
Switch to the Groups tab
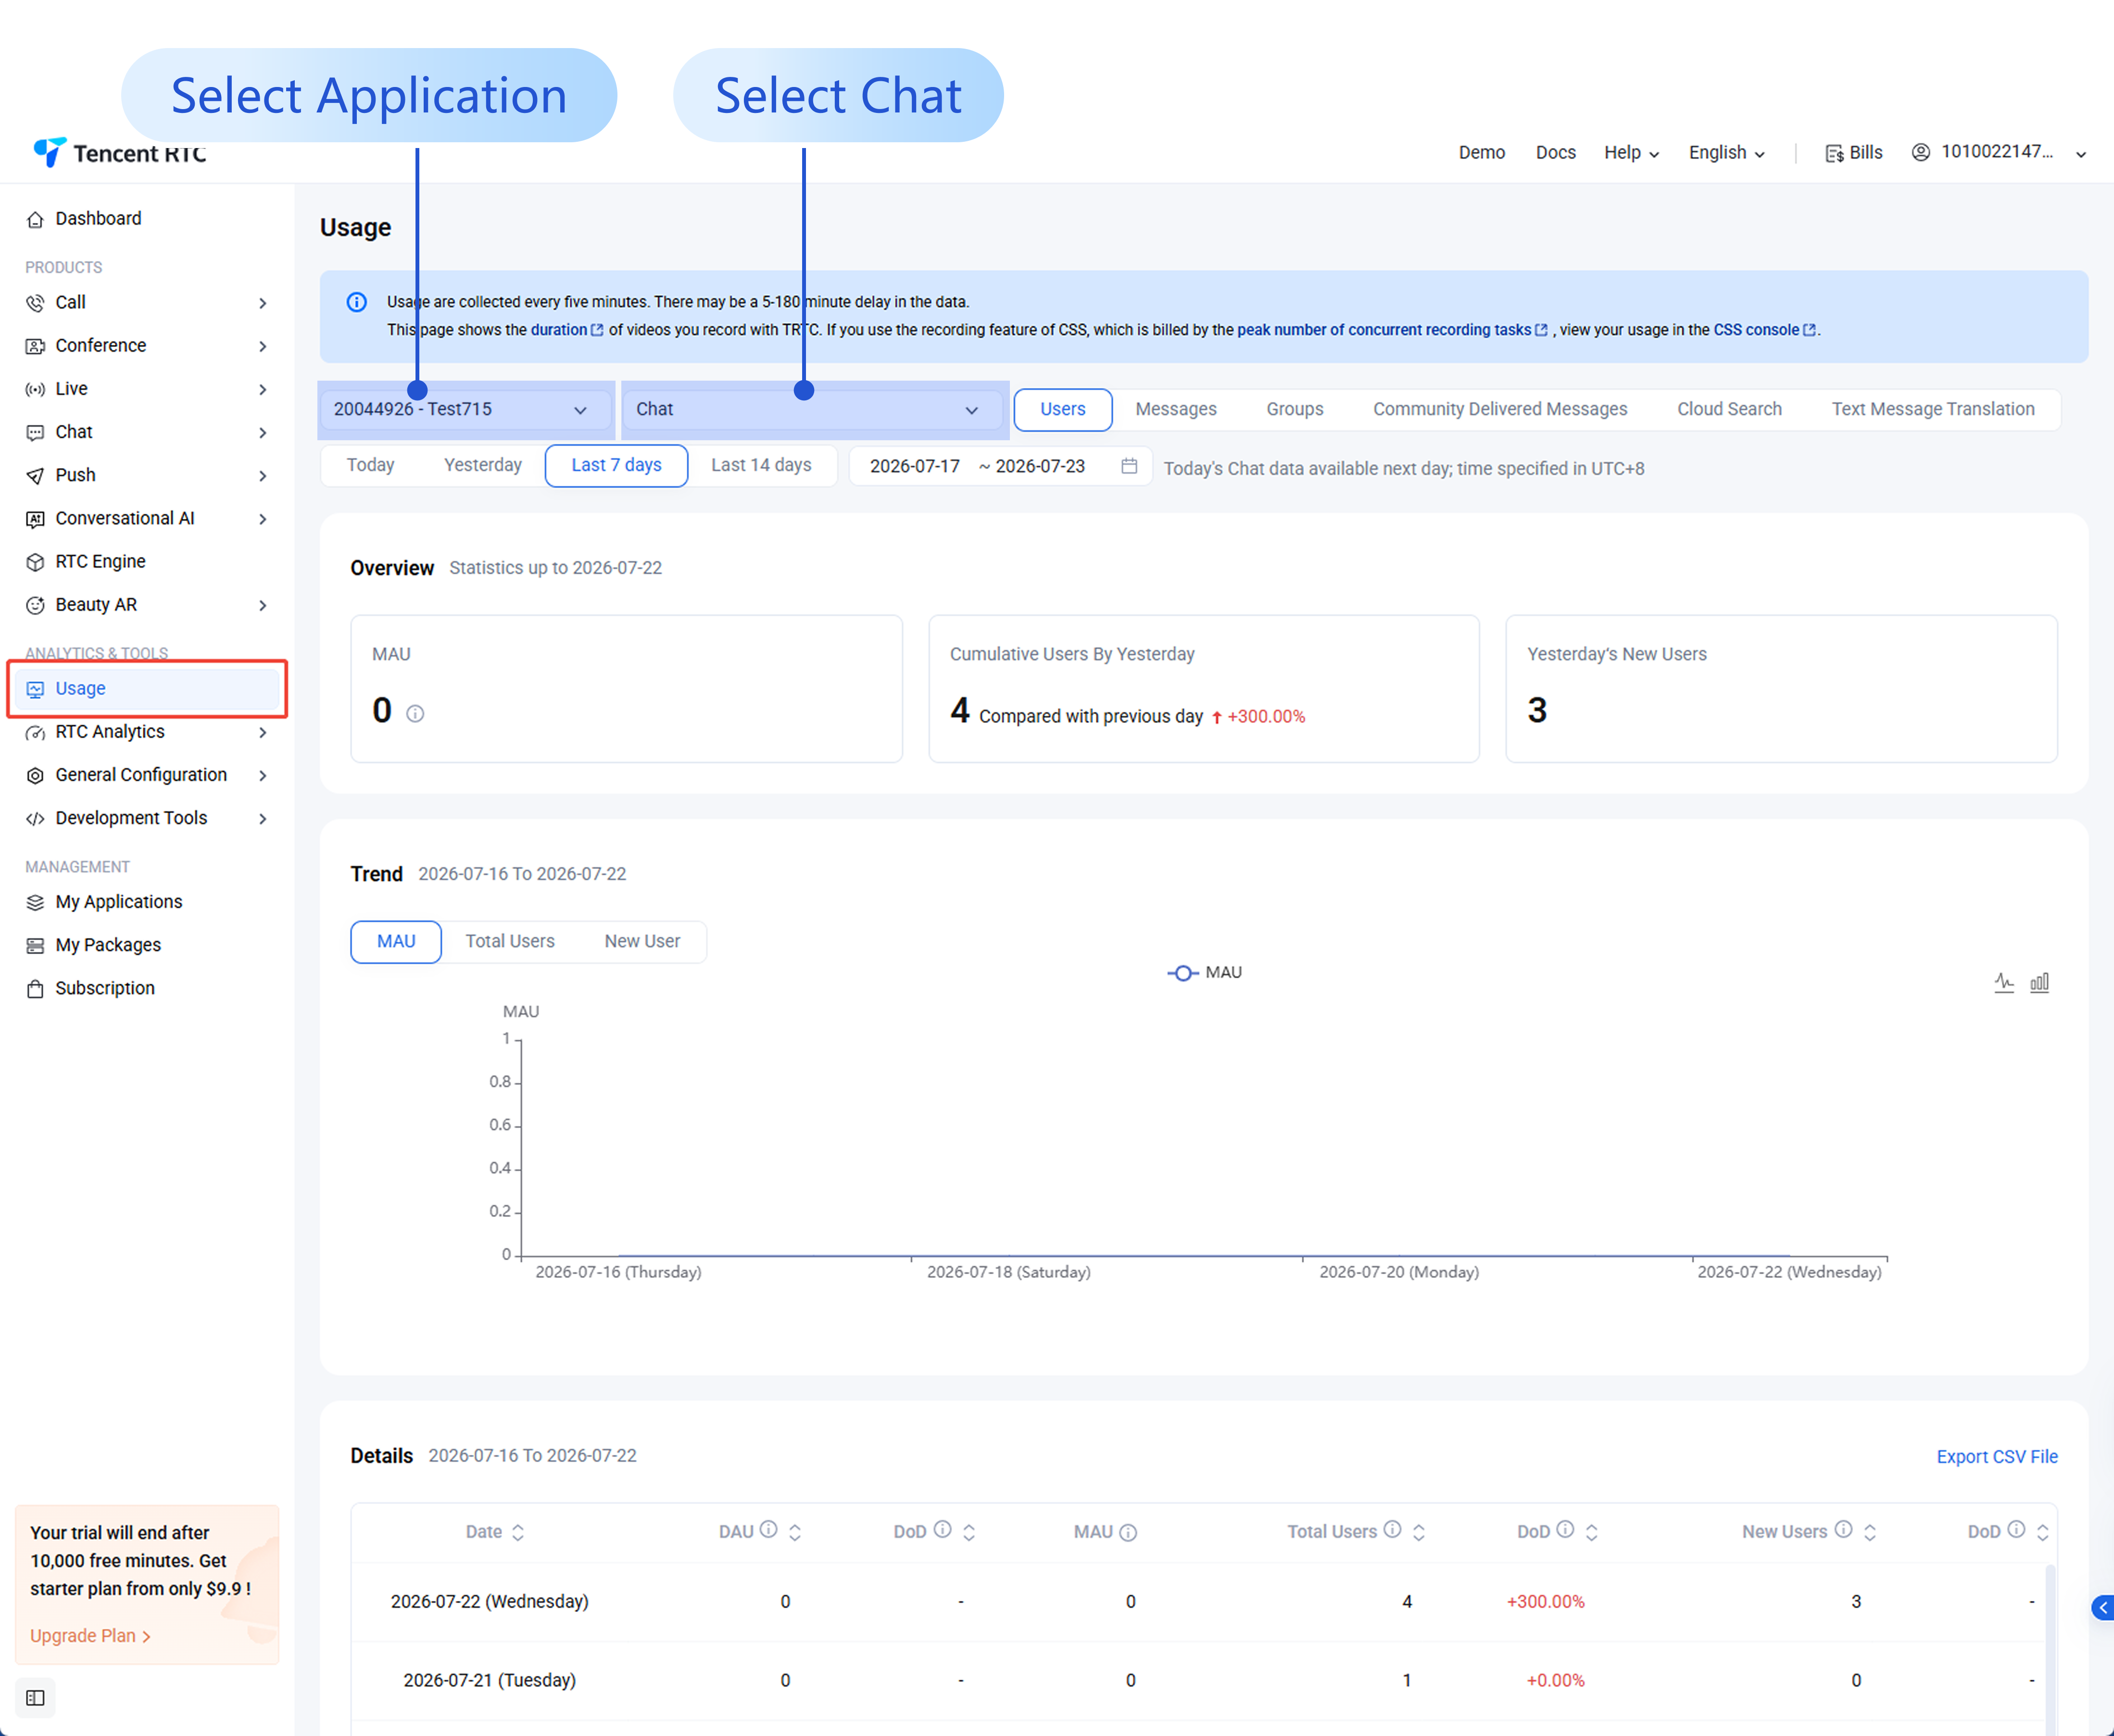[x=1295, y=409]
